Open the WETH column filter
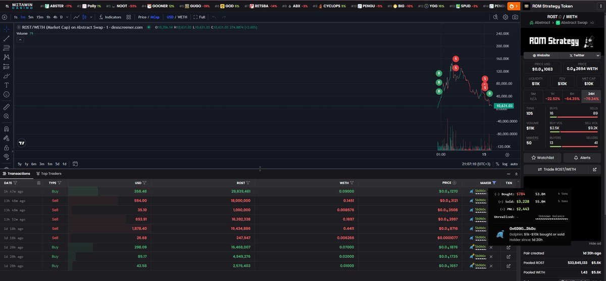This screenshot has width=606, height=281. click(351, 182)
